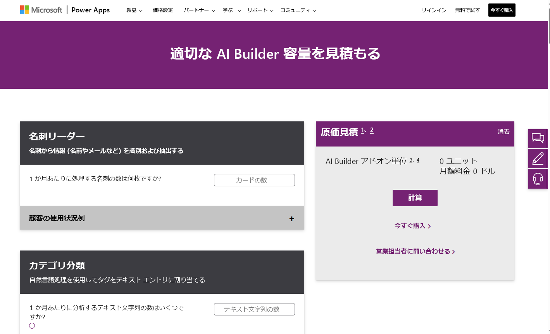550x334 pixels.
Task: Click the headset support icon
Action: pyautogui.click(x=538, y=179)
